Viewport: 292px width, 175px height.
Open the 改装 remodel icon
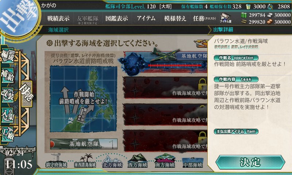pyautogui.click(x=8, y=95)
